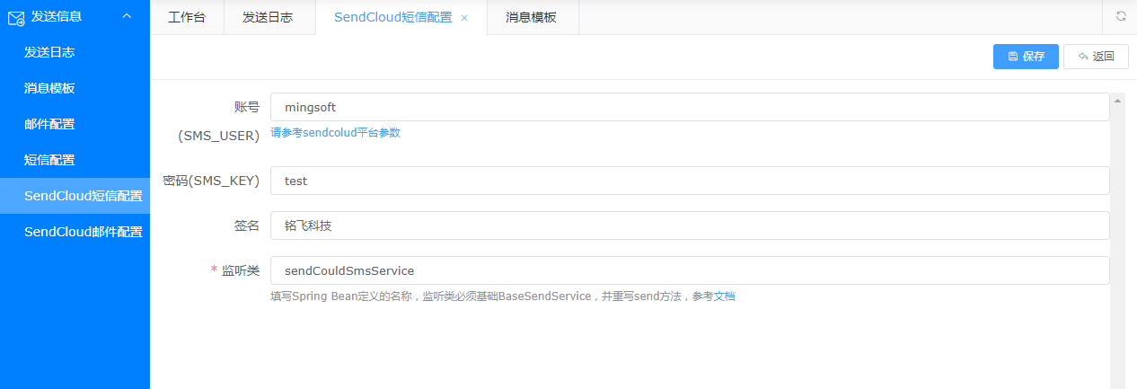
Task: Open 发送日志 in the sidebar
Action: [49, 52]
